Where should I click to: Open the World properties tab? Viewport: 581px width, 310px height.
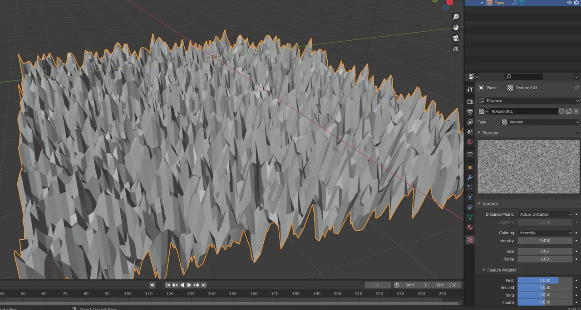[470, 142]
